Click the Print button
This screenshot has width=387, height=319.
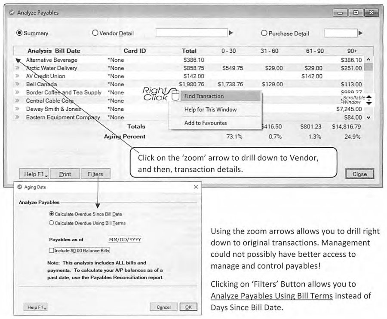point(65,174)
